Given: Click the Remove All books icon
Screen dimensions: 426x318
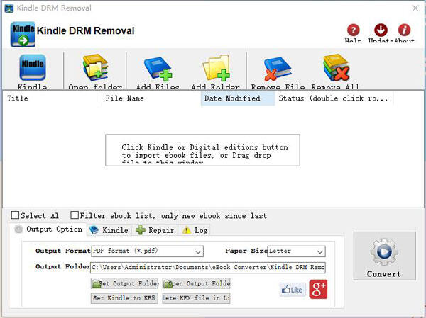Looking at the screenshot, I should 337,70.
